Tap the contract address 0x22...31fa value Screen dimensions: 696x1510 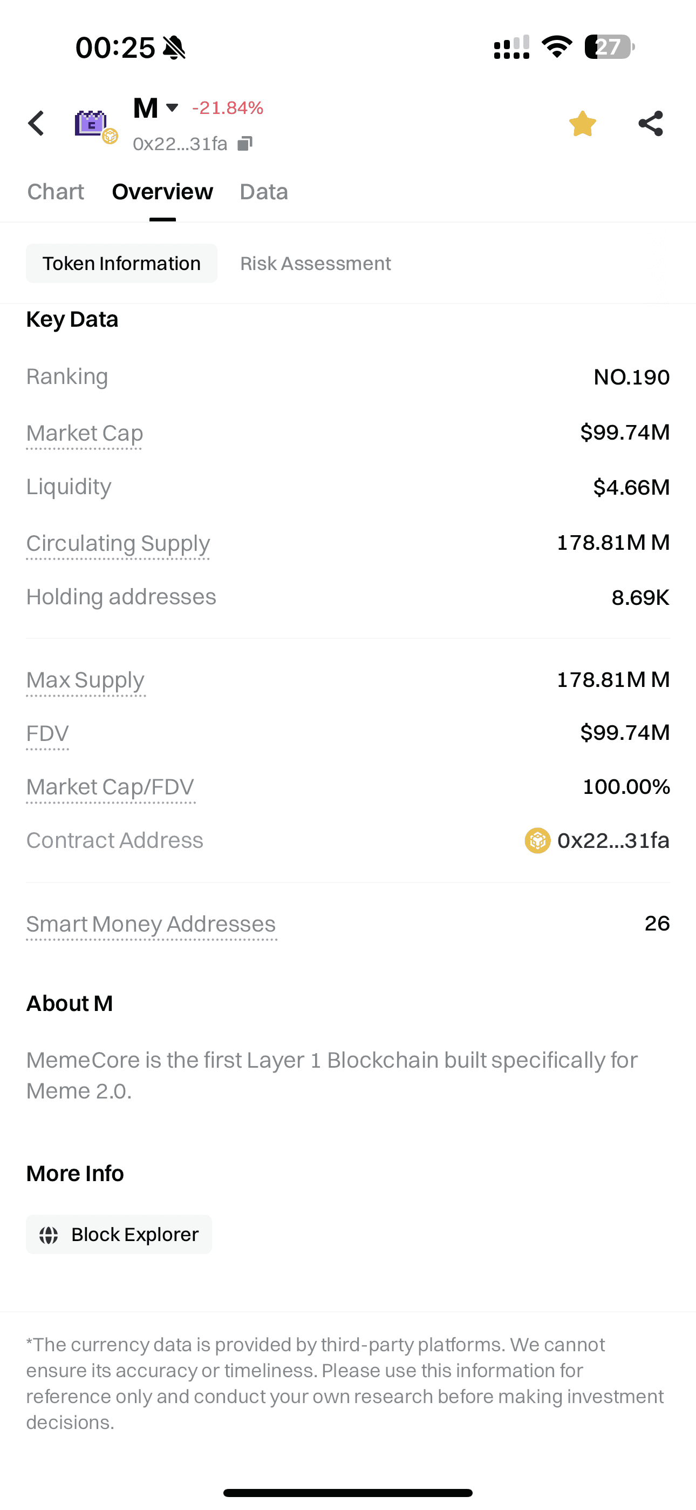pyautogui.click(x=613, y=840)
